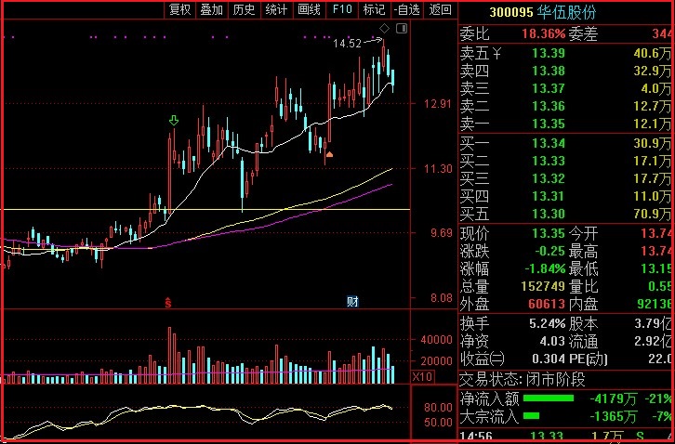Click the X10 volume scale label
Viewport: 675px width, 444px height.
(x=422, y=377)
